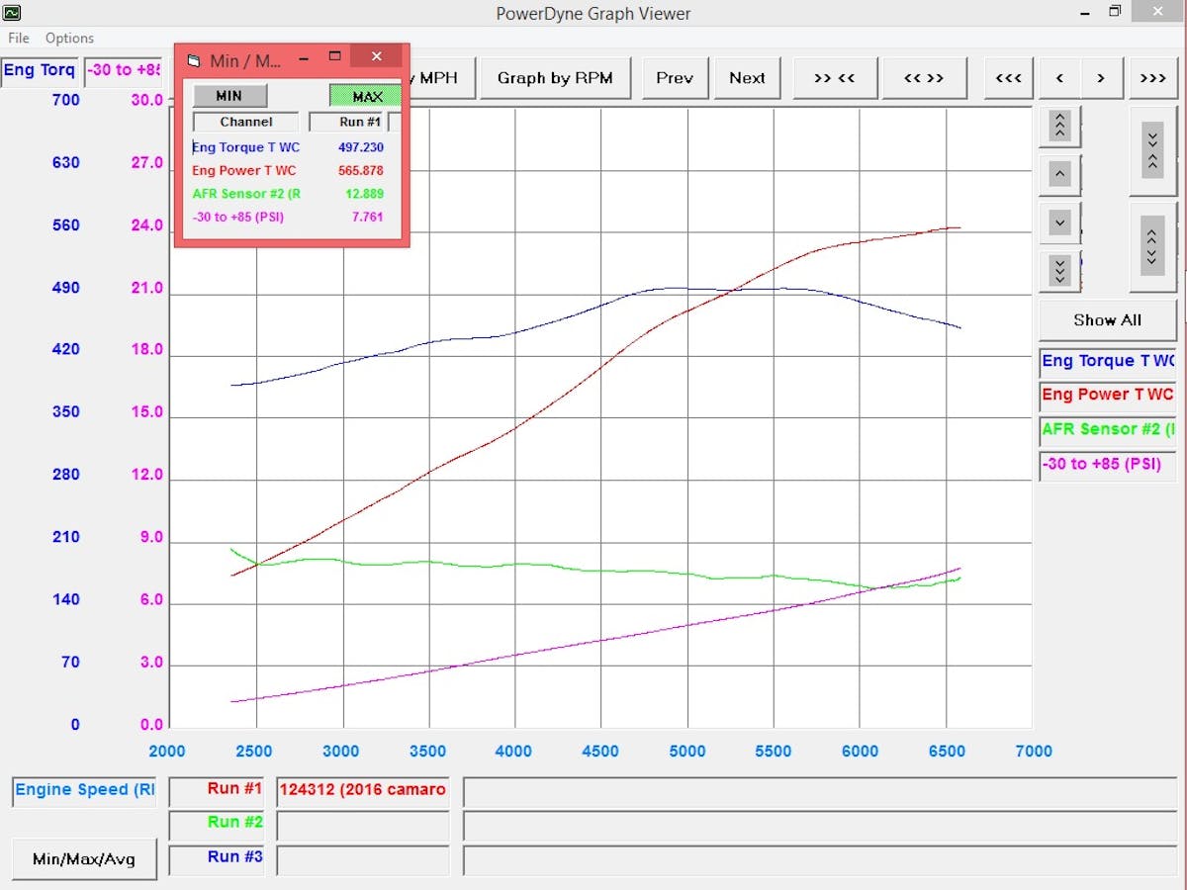Viewport: 1187px width, 890px height.
Task: Toggle the MIN button in Min/Max window
Action: pos(228,96)
